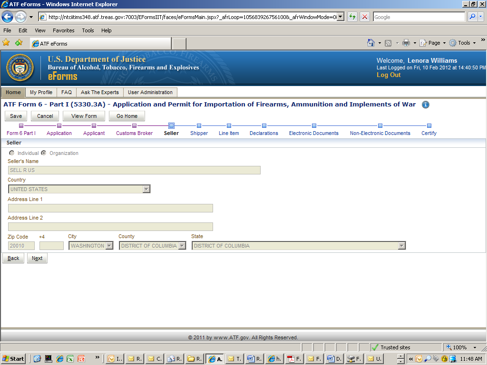Expand the address bar URL history dropdown
The image size is (487, 365).
pyautogui.click(x=341, y=17)
